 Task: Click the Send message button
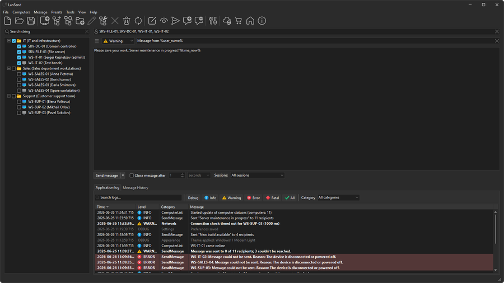pos(107,175)
